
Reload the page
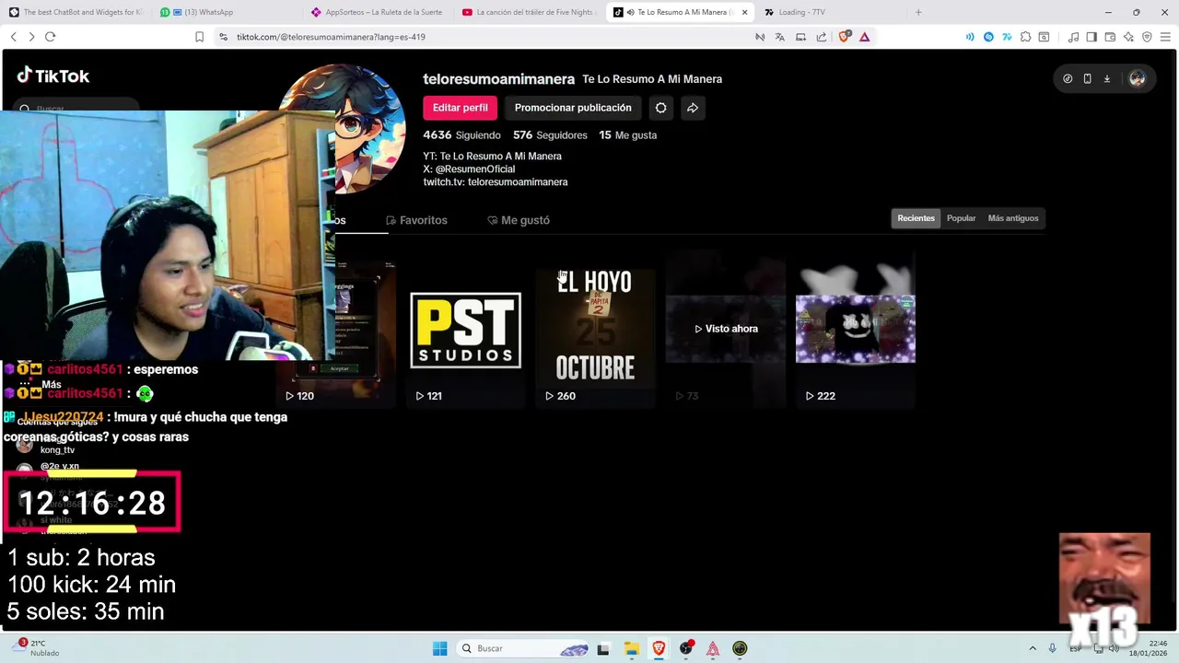pyautogui.click(x=50, y=37)
